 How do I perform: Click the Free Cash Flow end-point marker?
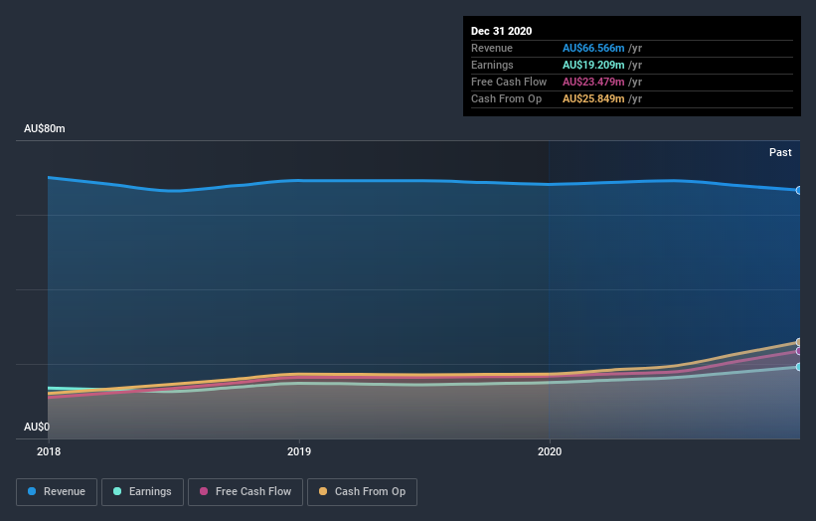click(799, 351)
